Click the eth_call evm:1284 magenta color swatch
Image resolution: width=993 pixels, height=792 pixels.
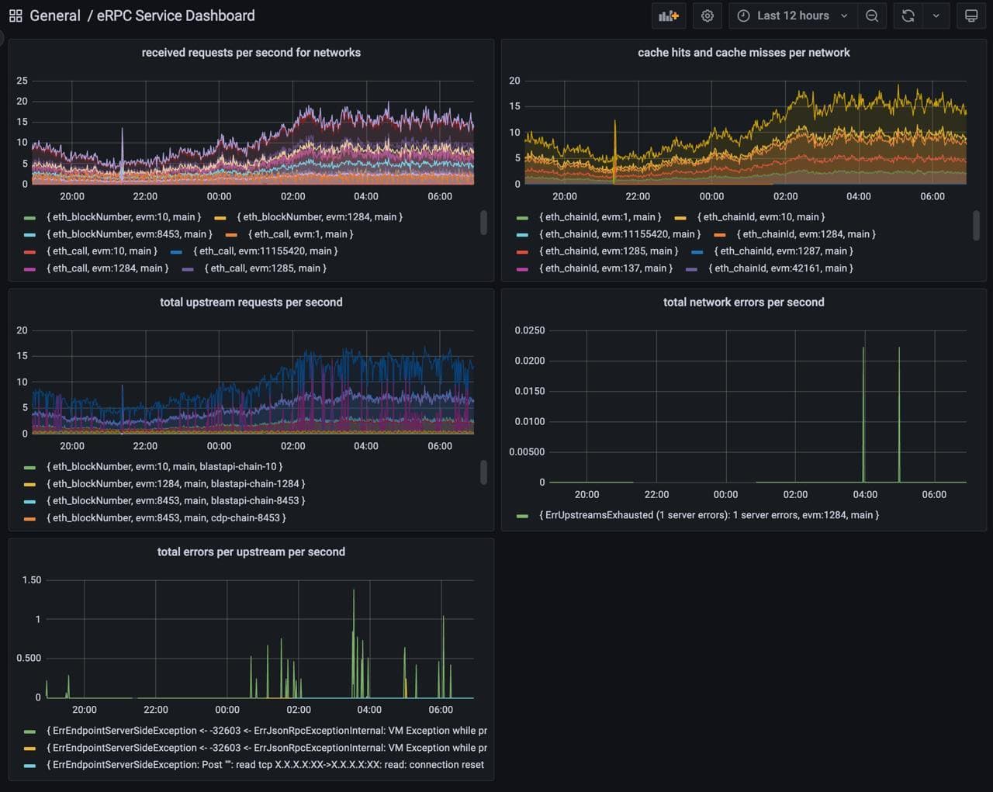coord(29,269)
